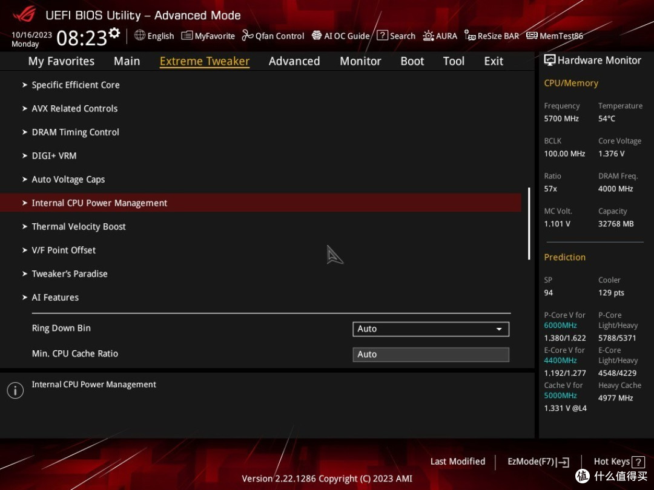The image size is (654, 490).
Task: Click the 32768 MB capacity value
Action: click(616, 224)
